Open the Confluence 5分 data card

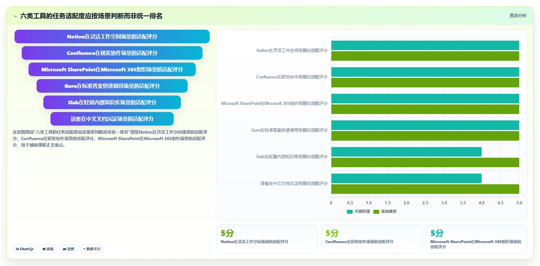[x=372, y=239]
